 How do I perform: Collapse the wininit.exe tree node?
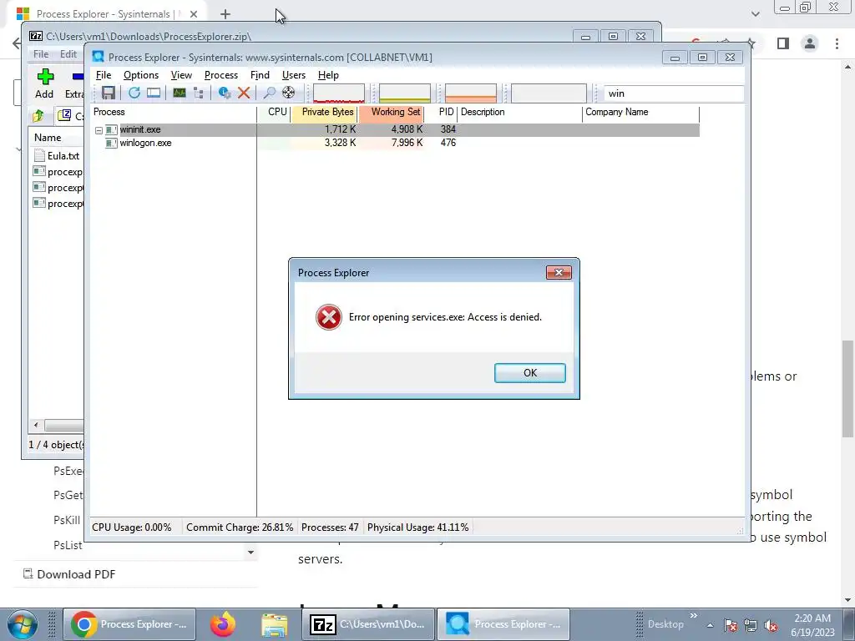[99, 130]
